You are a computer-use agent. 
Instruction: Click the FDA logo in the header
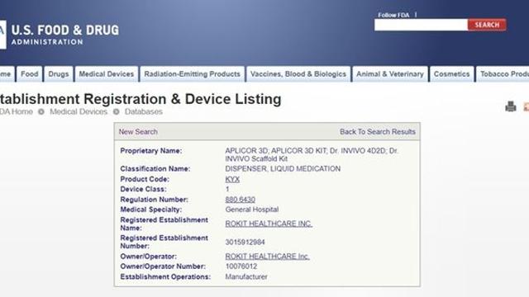pos(3,35)
